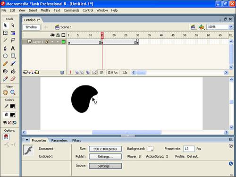This screenshot has height=177, width=236.
Task: Open the Background color picker
Action: pos(151,149)
